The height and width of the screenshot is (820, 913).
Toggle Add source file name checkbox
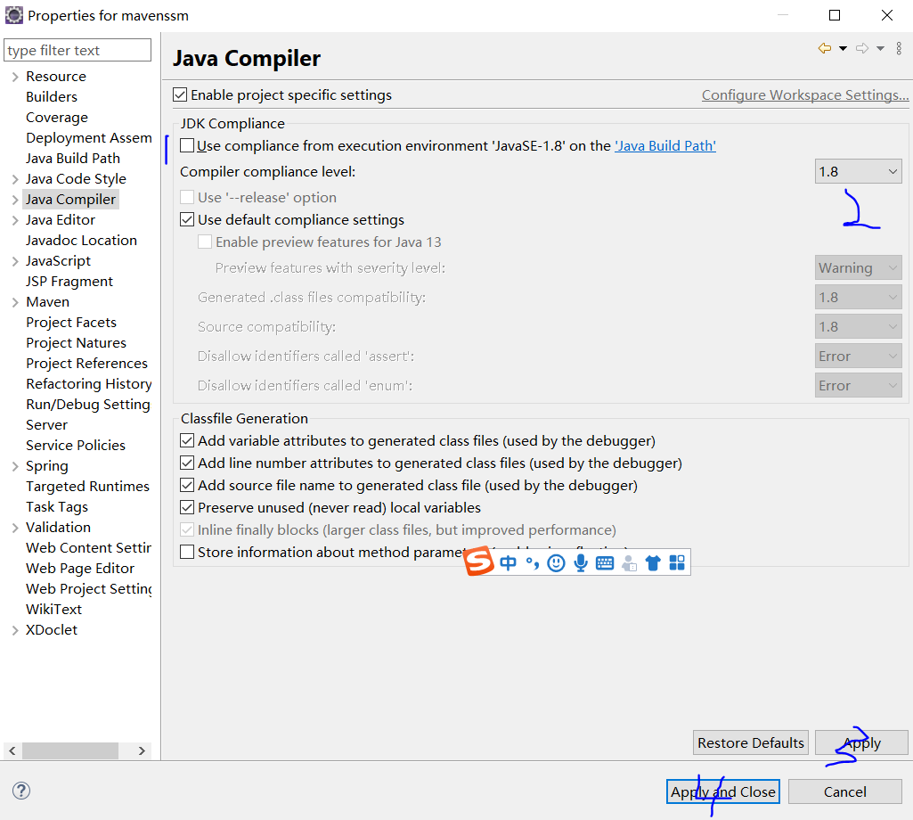point(187,486)
